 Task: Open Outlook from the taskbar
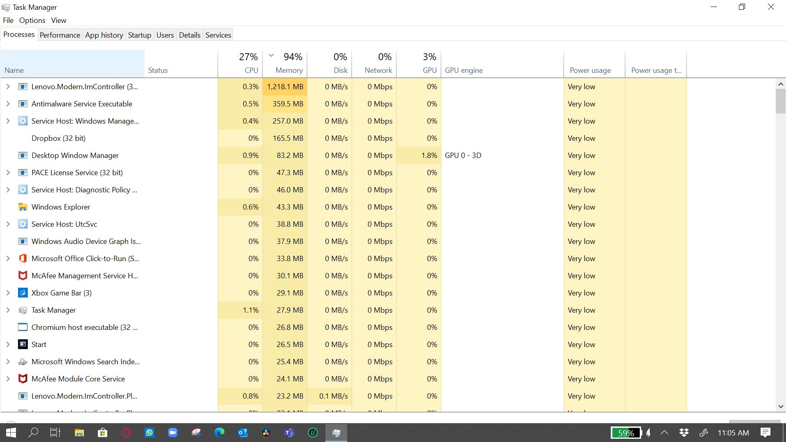pos(243,433)
